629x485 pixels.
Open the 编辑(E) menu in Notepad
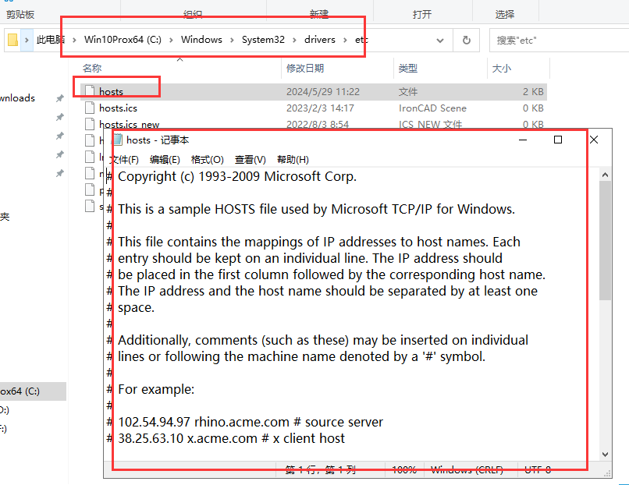165,160
